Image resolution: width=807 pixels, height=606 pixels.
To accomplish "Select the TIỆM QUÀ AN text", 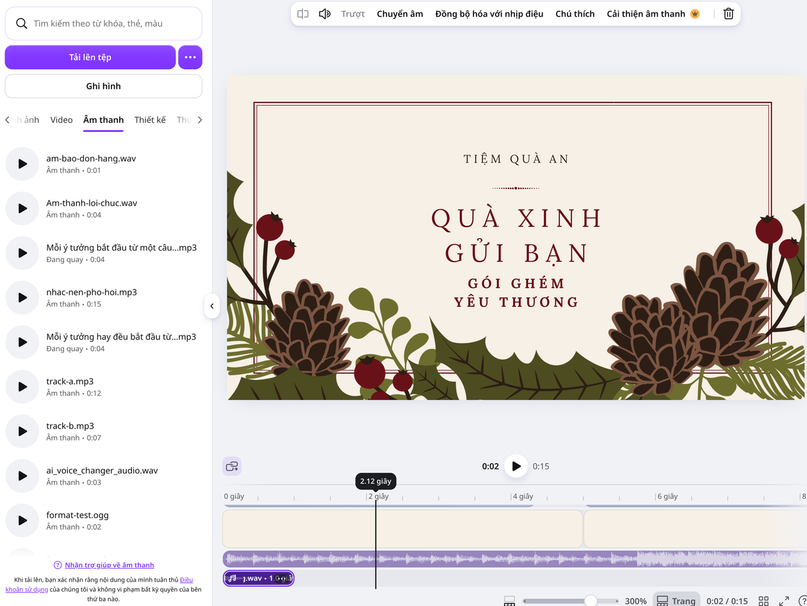I will [x=516, y=159].
